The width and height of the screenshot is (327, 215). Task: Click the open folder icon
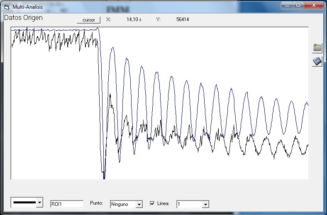click(x=317, y=48)
